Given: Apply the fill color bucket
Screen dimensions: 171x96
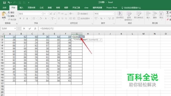Looking at the screenshot, I should pos(41,18).
